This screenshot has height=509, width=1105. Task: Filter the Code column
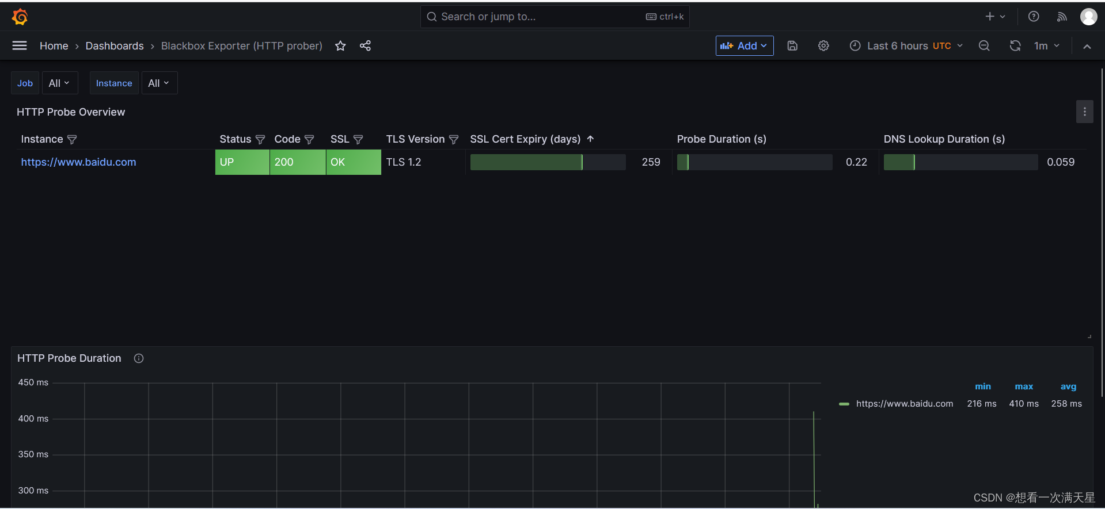pos(309,139)
